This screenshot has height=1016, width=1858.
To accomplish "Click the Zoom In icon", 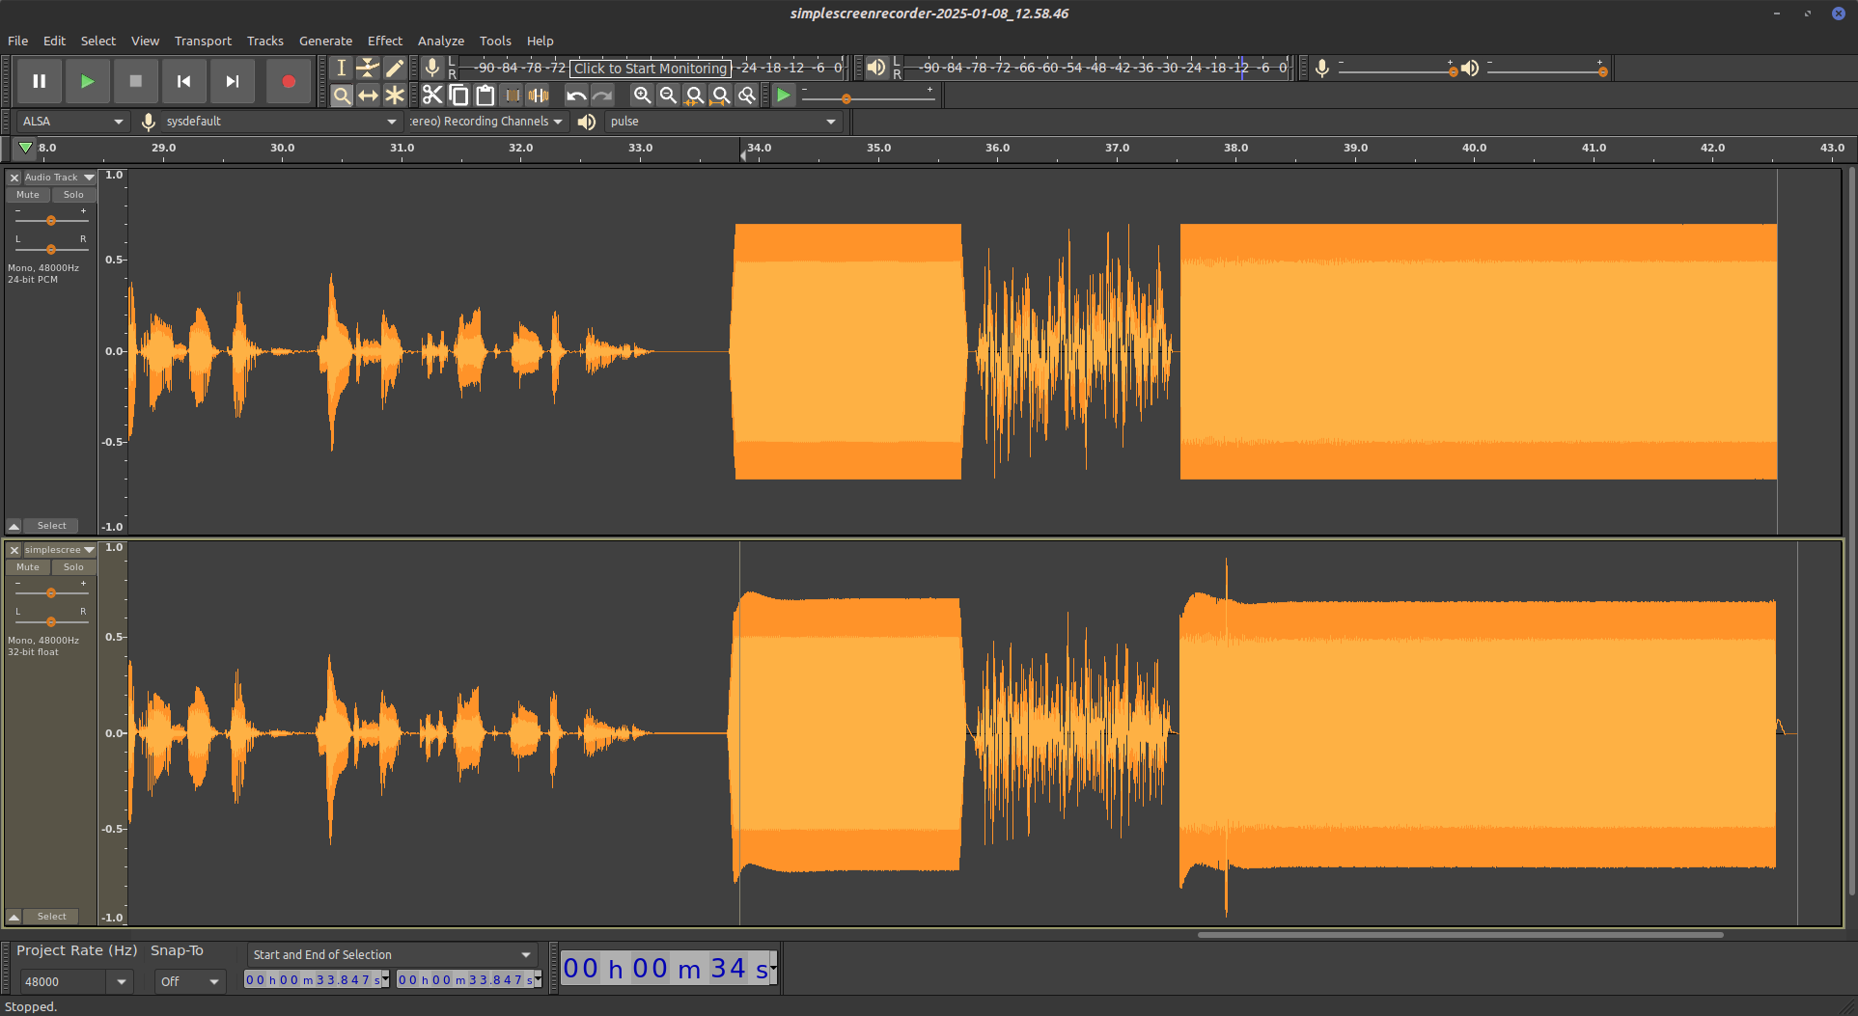I will click(642, 95).
